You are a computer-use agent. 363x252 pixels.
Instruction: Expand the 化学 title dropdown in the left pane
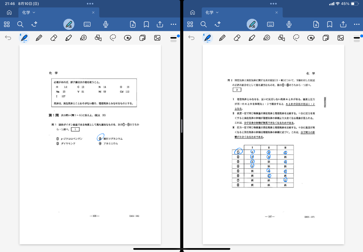pos(34,12)
